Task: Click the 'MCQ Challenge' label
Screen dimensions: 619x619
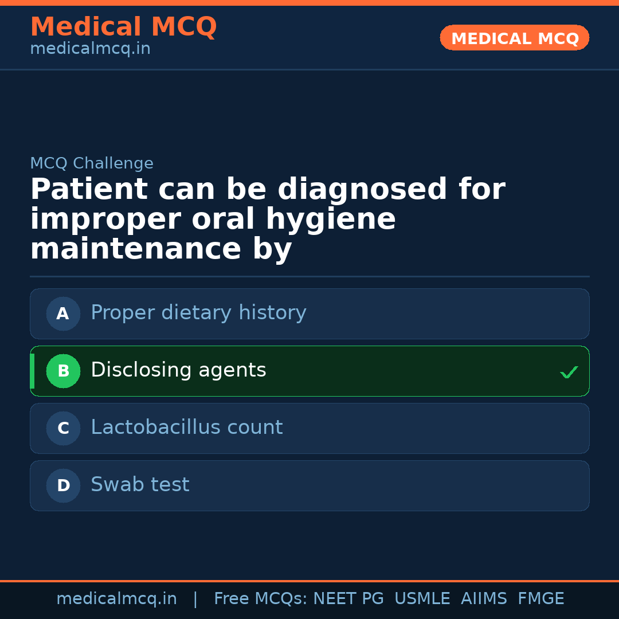Action: [x=92, y=164]
